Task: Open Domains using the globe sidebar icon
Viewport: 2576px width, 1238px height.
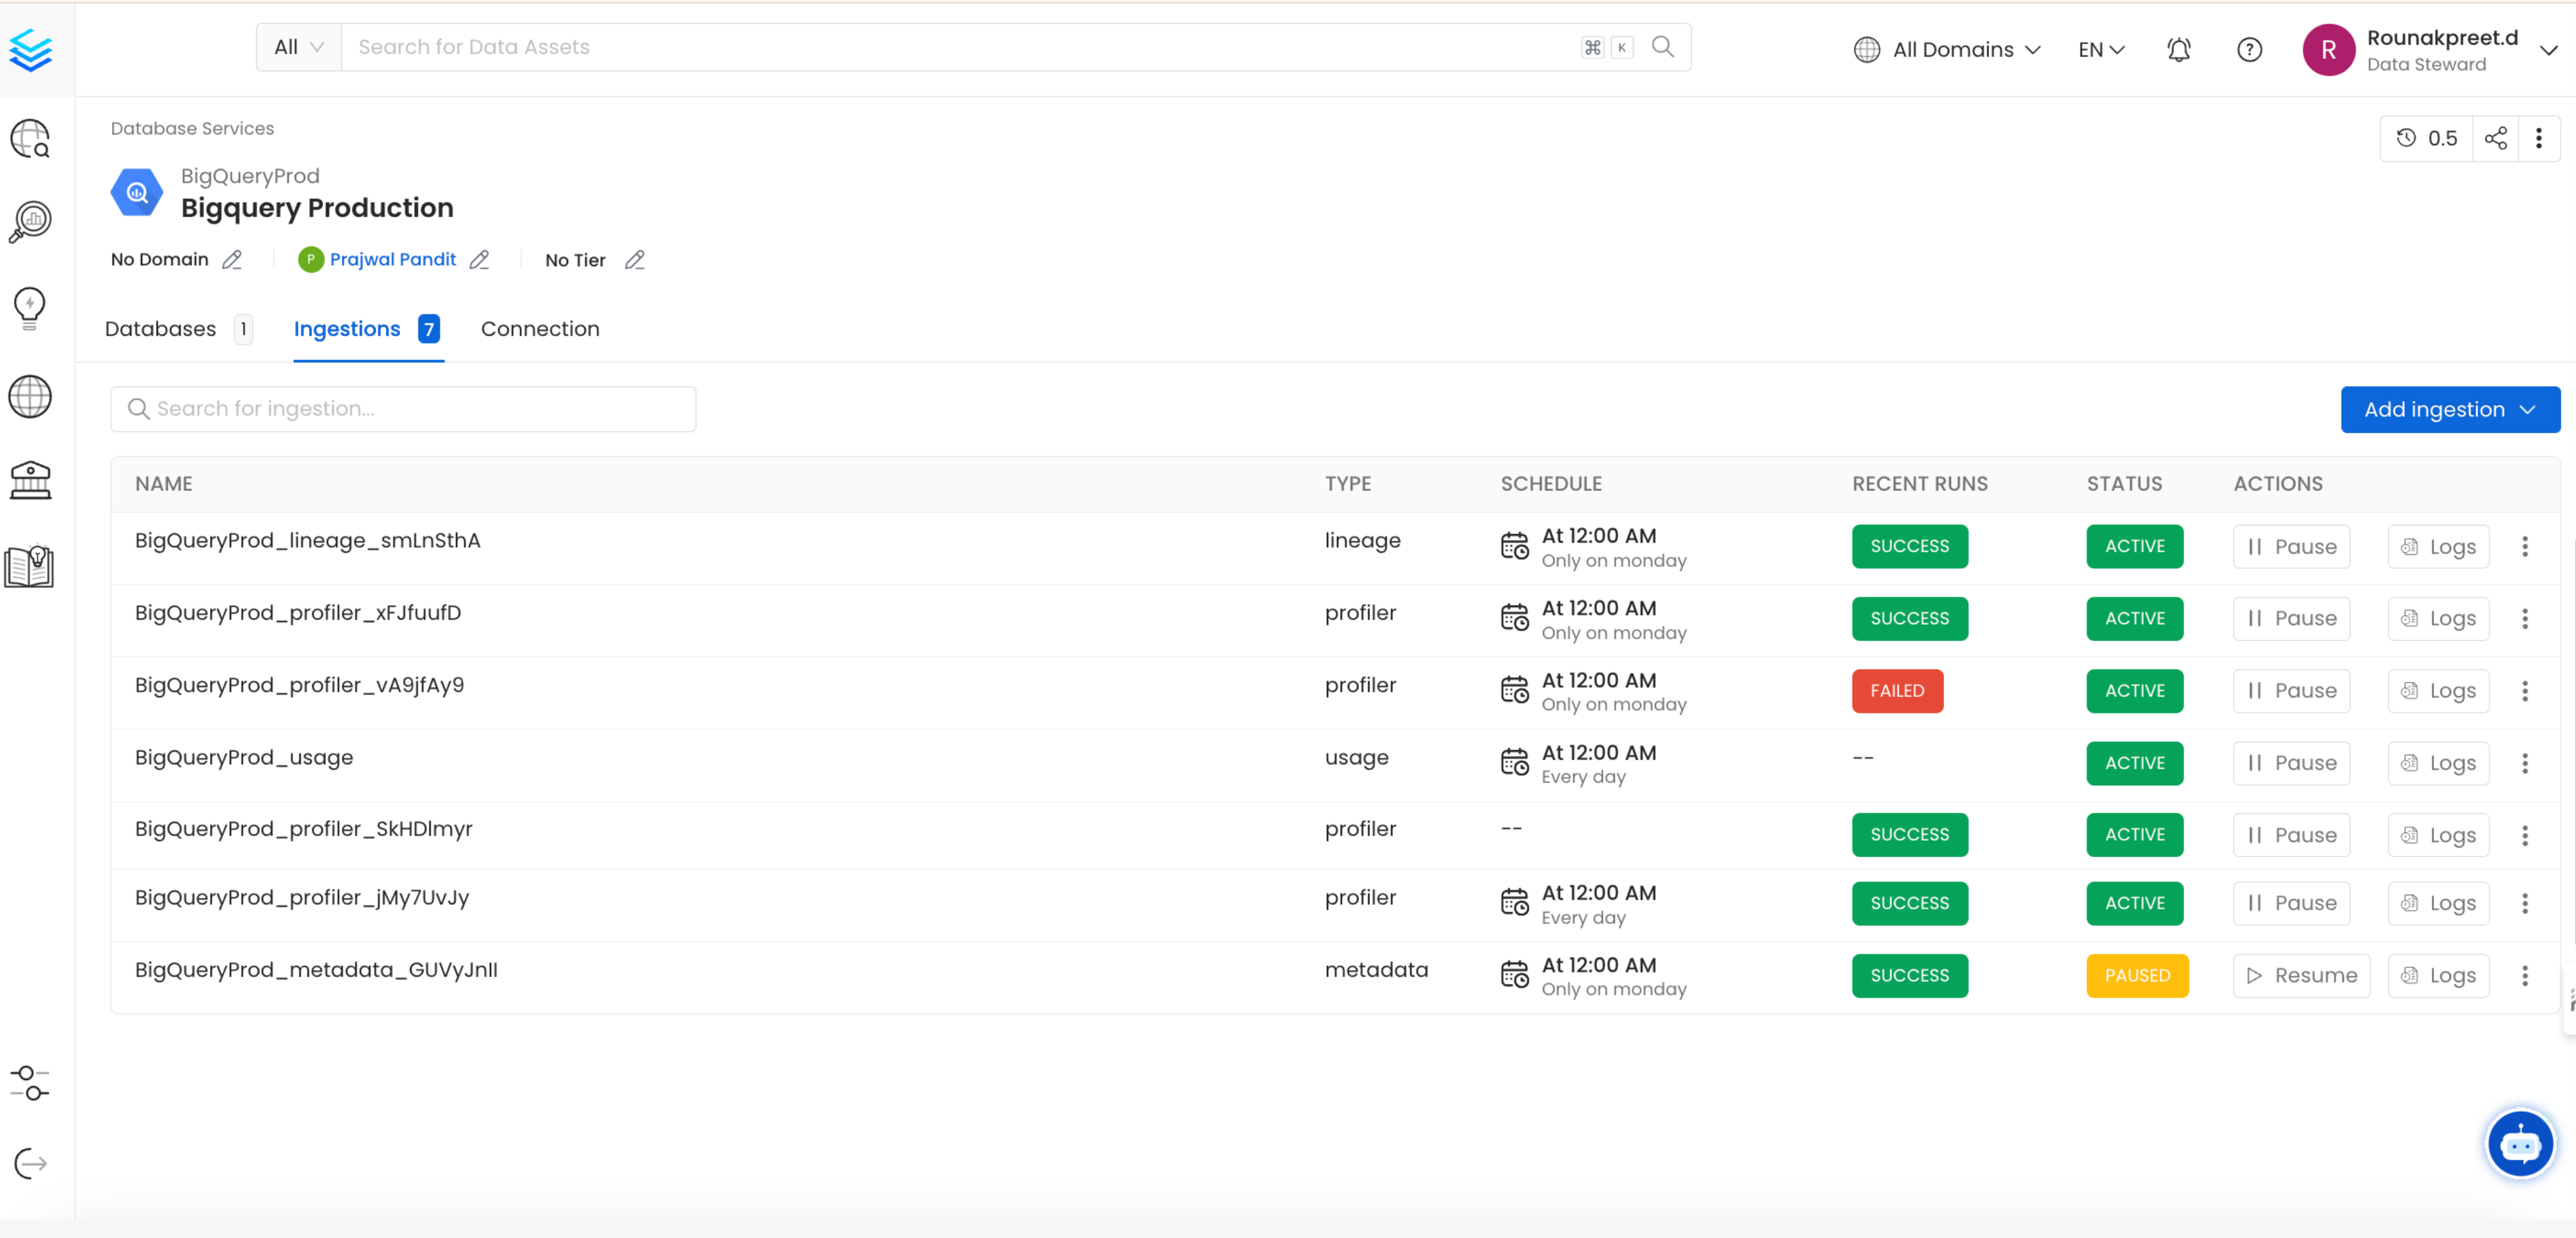Action: 29,396
